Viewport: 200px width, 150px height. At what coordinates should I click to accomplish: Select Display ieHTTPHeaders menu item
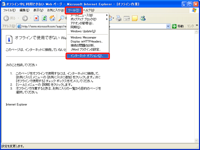point(87,41)
